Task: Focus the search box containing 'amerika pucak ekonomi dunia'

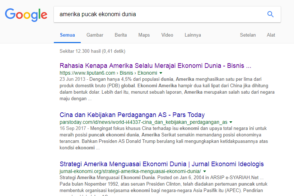Action: (x=167, y=14)
